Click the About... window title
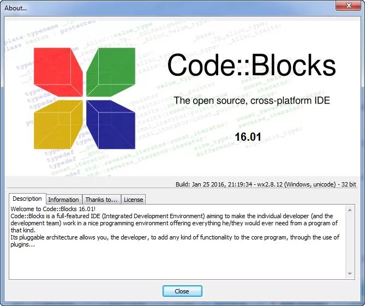The height and width of the screenshot is (306, 365). (x=16, y=8)
